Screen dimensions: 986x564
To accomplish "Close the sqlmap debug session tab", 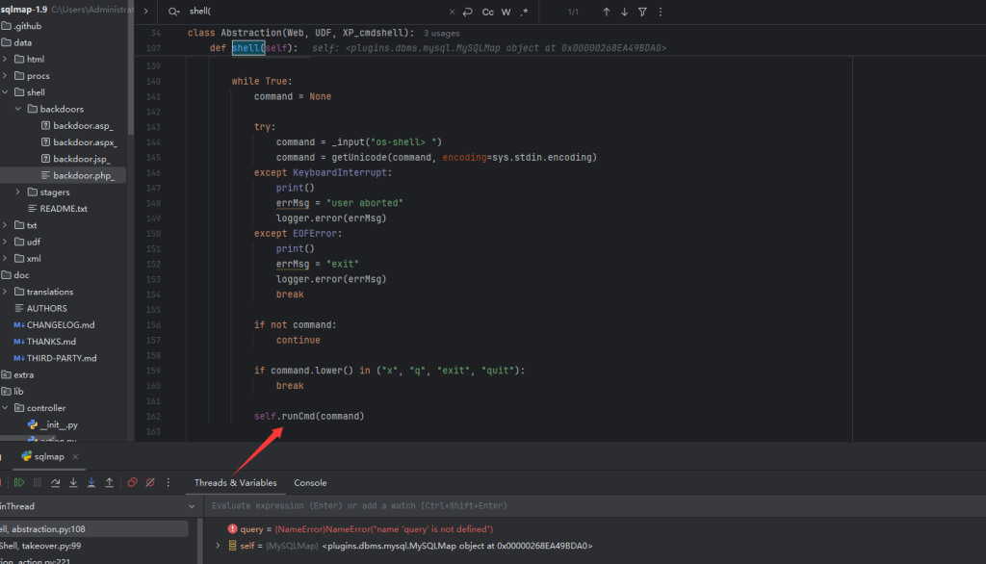I will point(75,456).
